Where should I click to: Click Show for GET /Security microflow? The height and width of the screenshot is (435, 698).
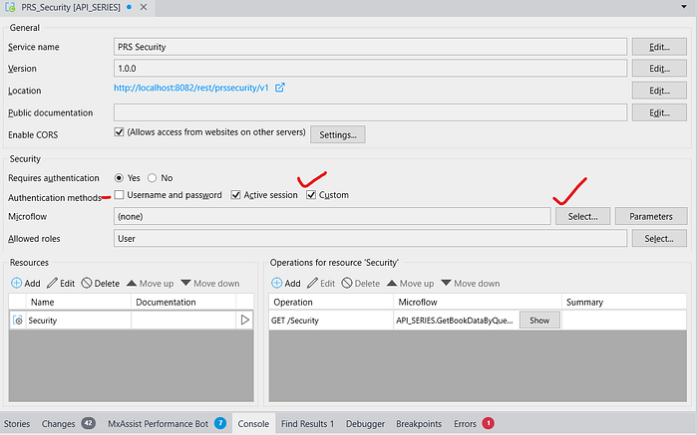click(x=538, y=321)
